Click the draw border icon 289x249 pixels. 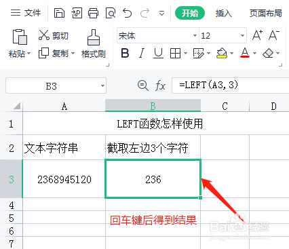click(198, 54)
